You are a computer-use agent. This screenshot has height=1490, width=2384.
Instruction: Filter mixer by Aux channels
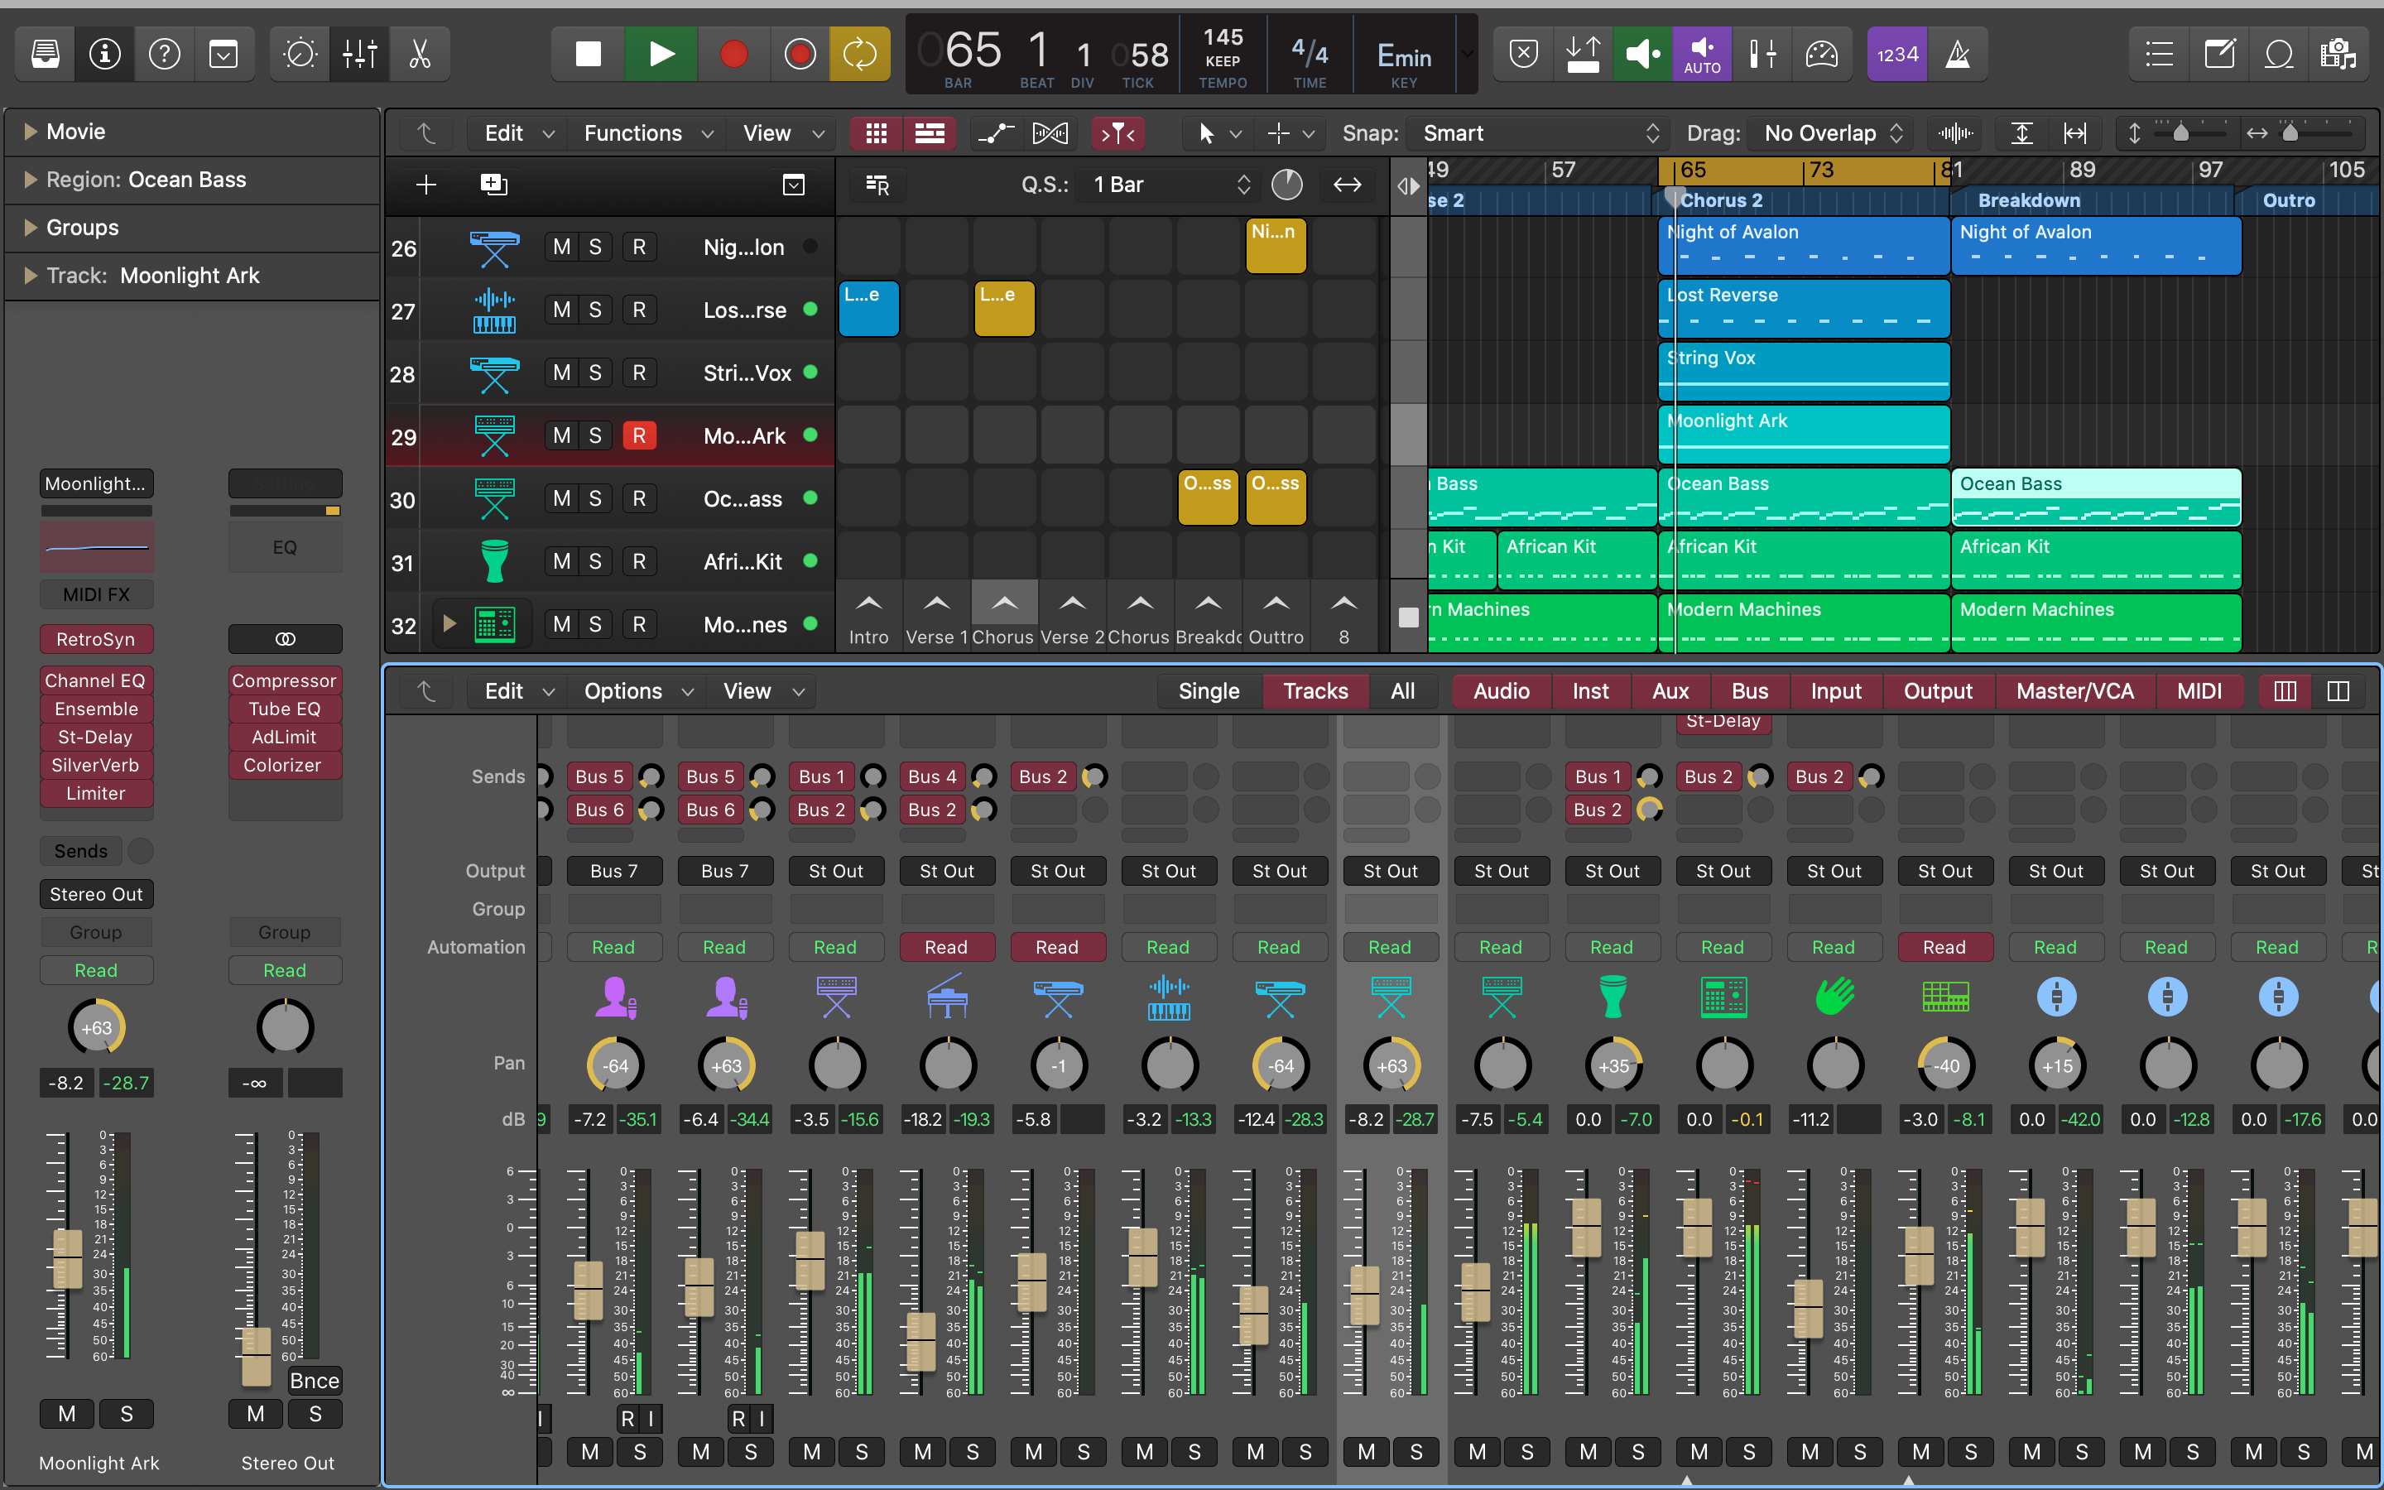pyautogui.click(x=1670, y=691)
